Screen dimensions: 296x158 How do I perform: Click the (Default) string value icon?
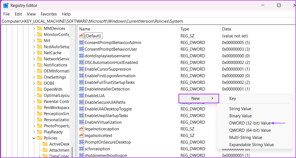(81, 36)
